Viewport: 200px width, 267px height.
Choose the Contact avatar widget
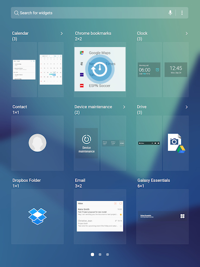[x=37, y=143]
